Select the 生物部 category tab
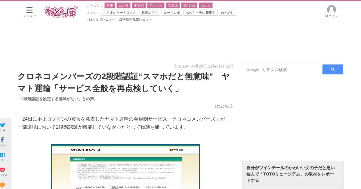 (139, 5)
